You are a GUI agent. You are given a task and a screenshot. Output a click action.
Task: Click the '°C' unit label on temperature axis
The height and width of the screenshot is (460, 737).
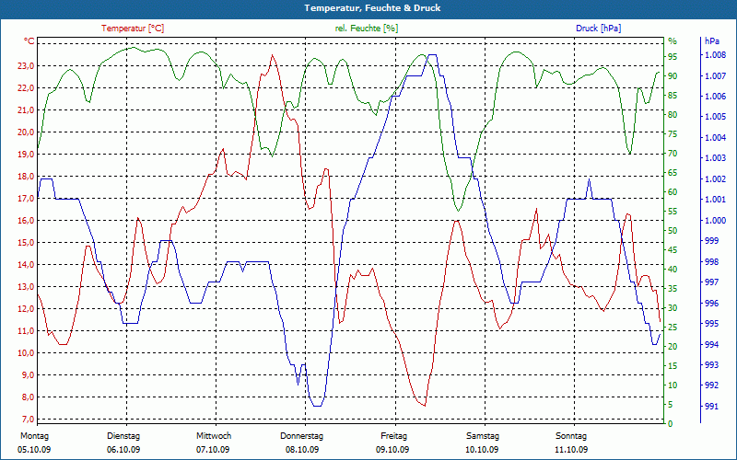pyautogui.click(x=29, y=41)
